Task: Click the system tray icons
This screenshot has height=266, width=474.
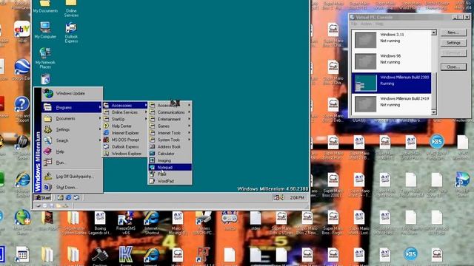Action: [278, 197]
